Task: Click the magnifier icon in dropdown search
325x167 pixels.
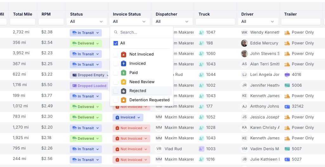Action: [116, 32]
